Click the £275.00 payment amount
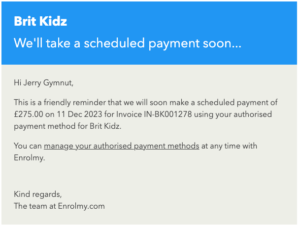The height and width of the screenshot is (225, 298). point(29,114)
